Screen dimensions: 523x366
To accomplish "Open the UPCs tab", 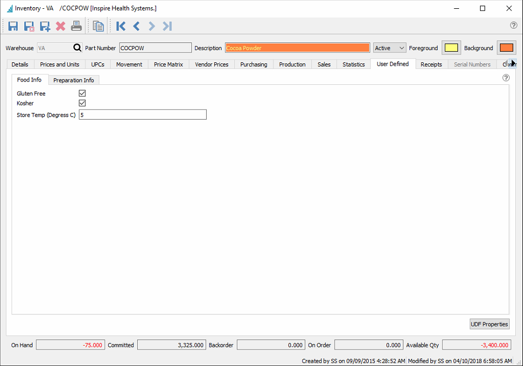I will pos(98,64).
